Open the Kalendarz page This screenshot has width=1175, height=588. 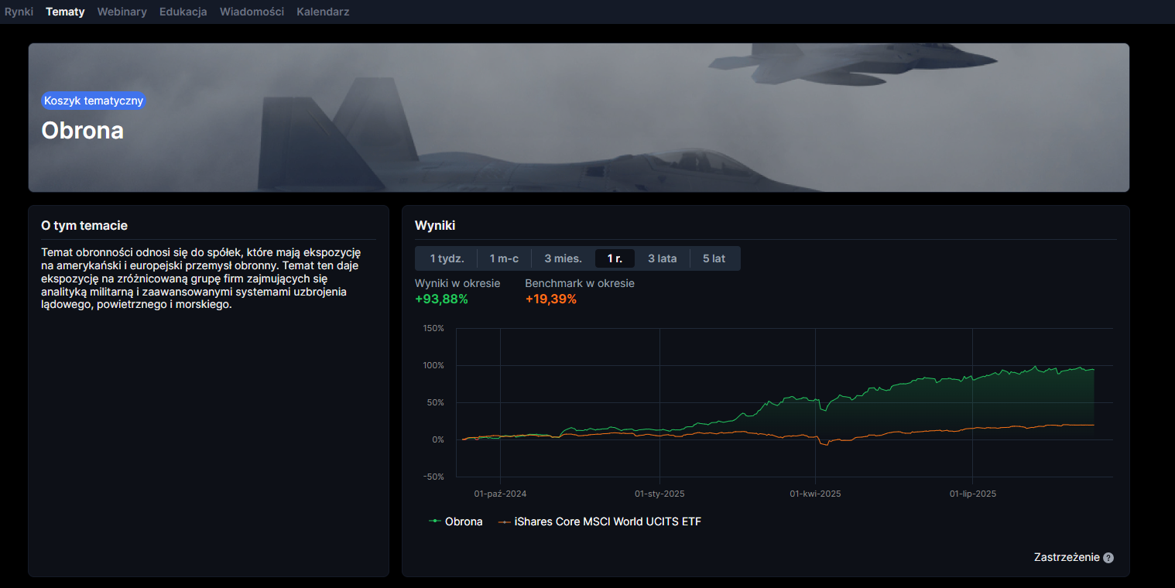[323, 12]
